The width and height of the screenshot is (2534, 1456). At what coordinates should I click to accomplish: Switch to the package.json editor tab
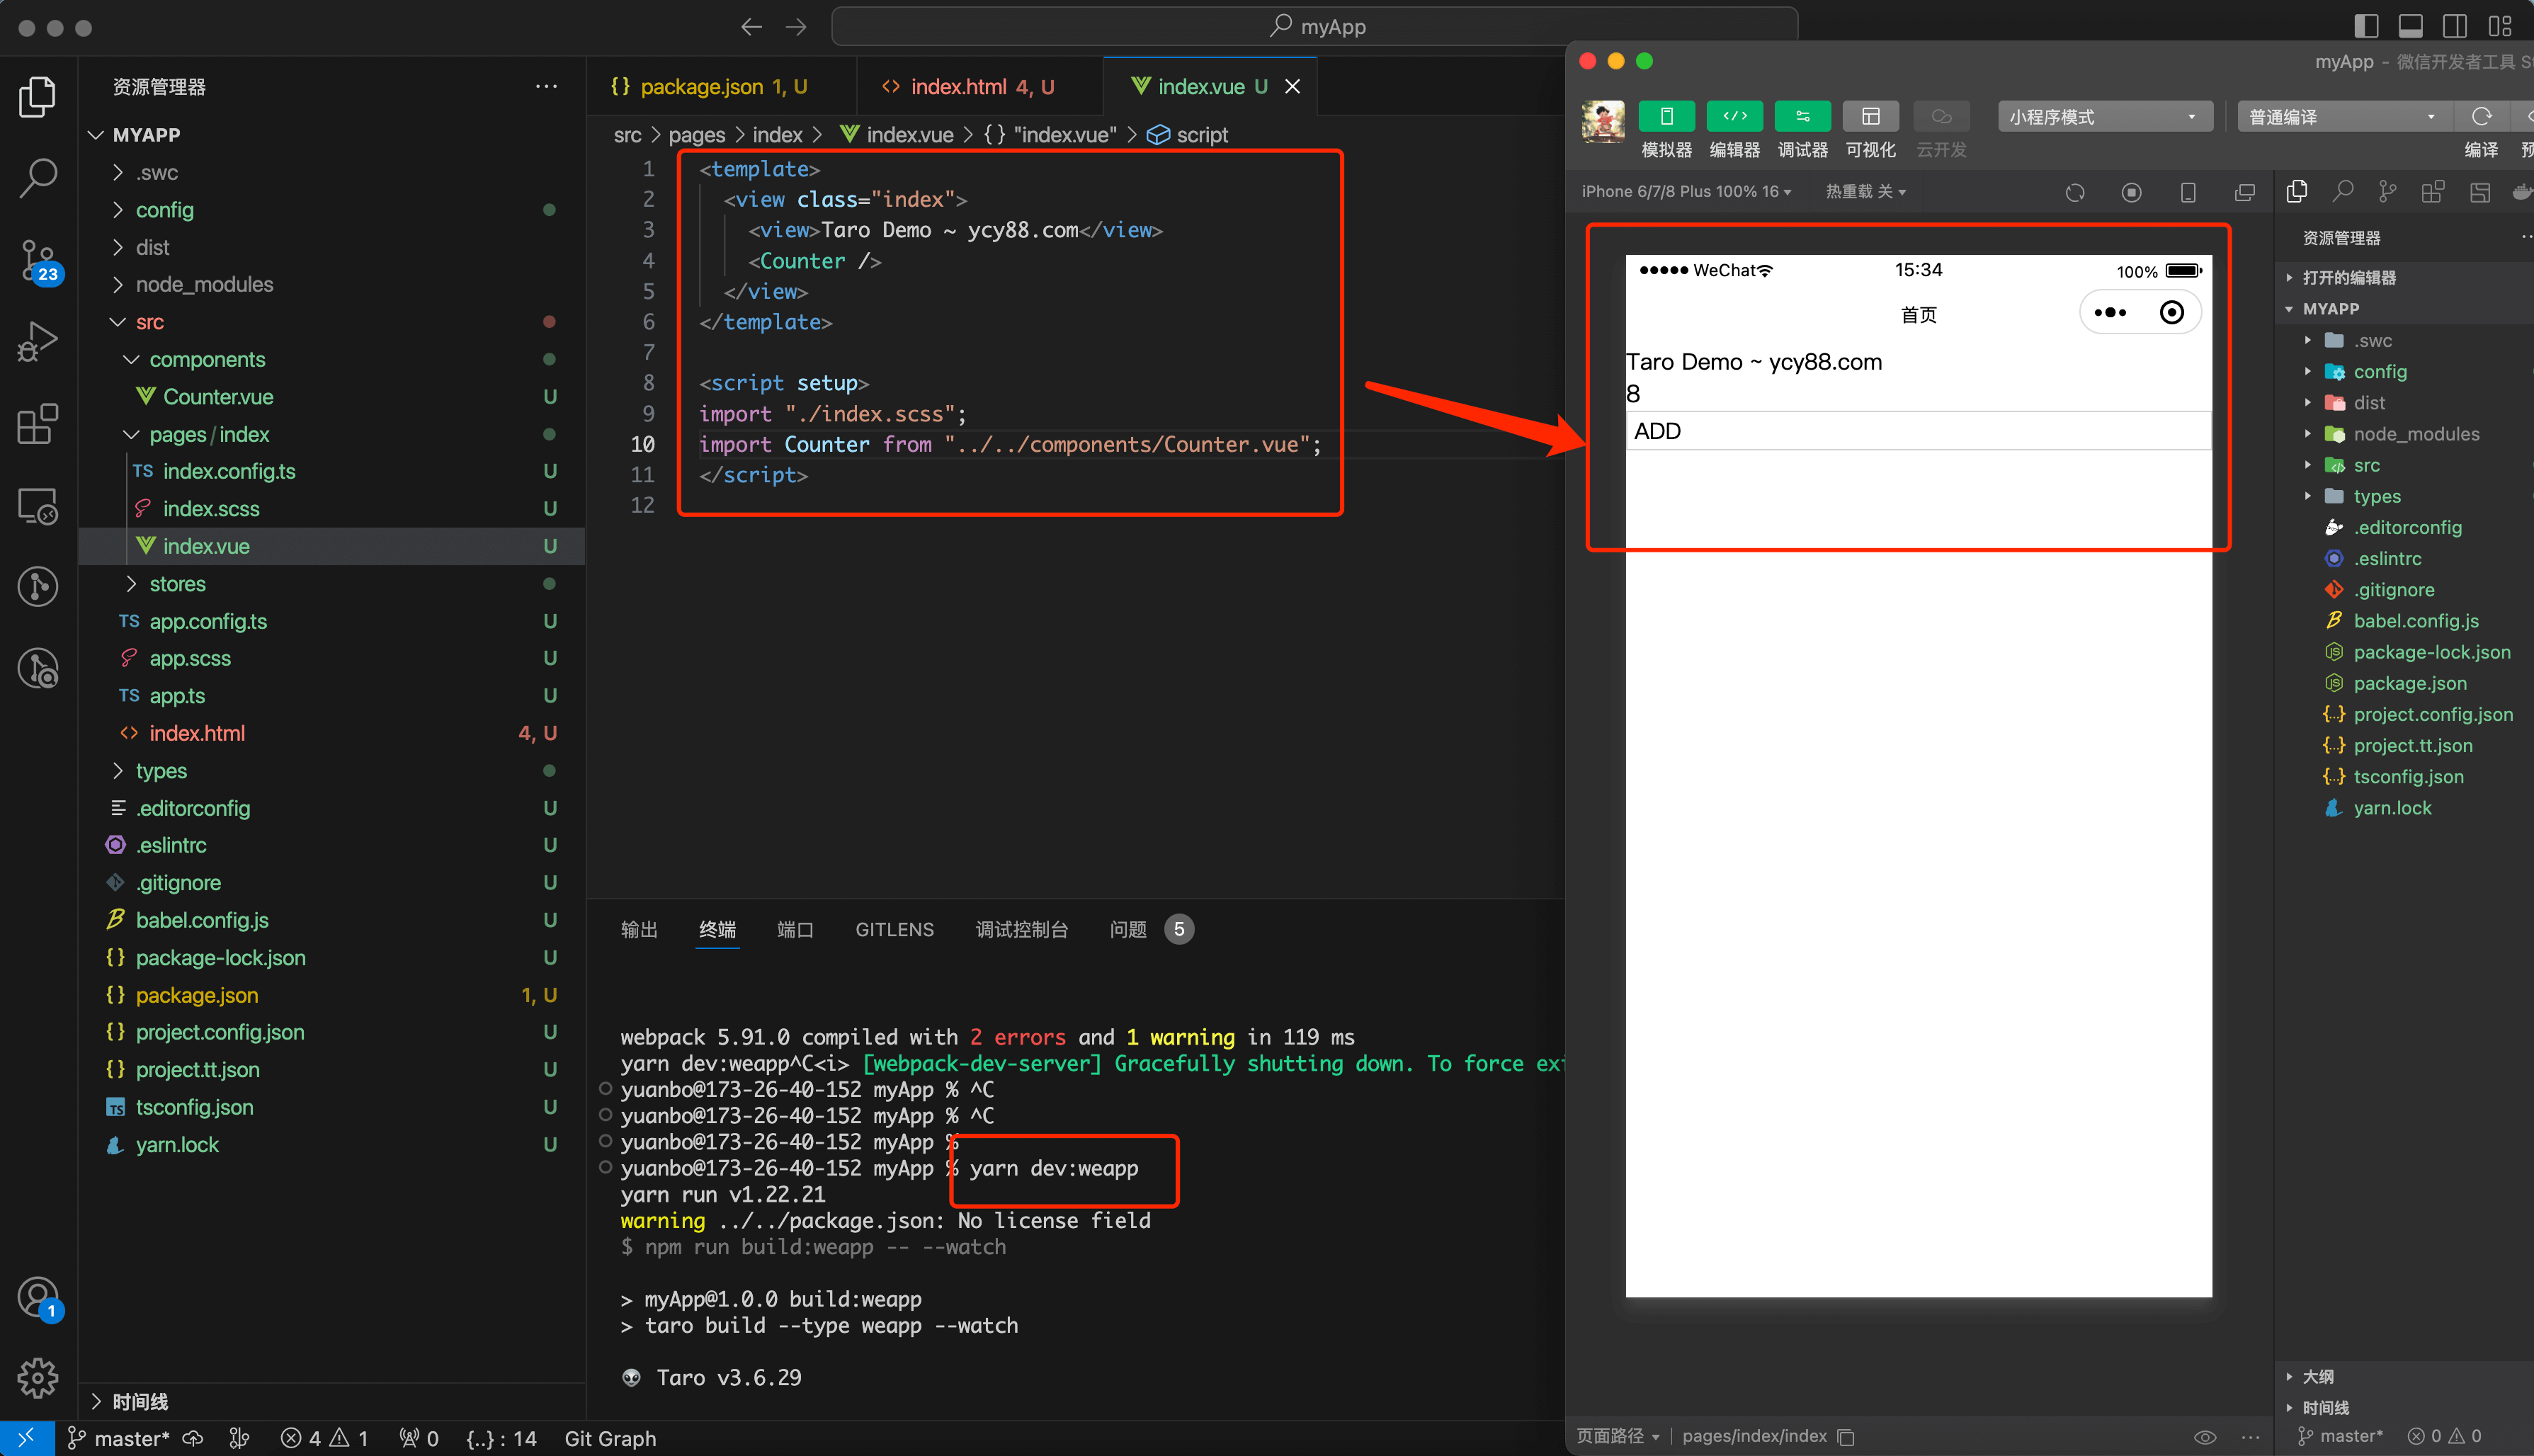tap(701, 87)
